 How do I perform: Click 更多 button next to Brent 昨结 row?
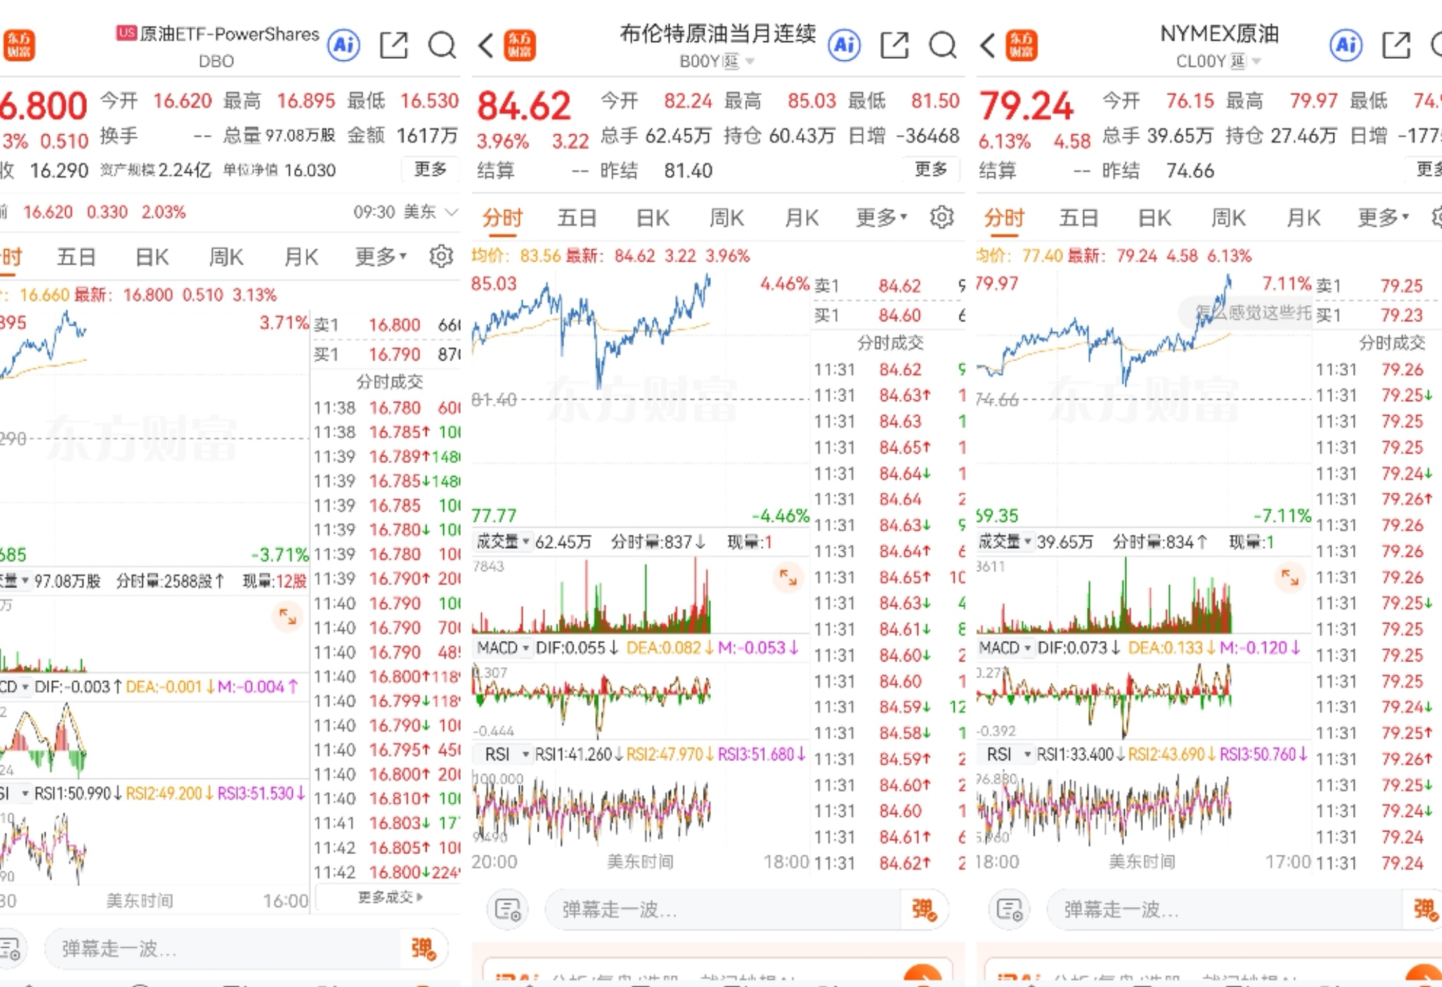point(931,169)
